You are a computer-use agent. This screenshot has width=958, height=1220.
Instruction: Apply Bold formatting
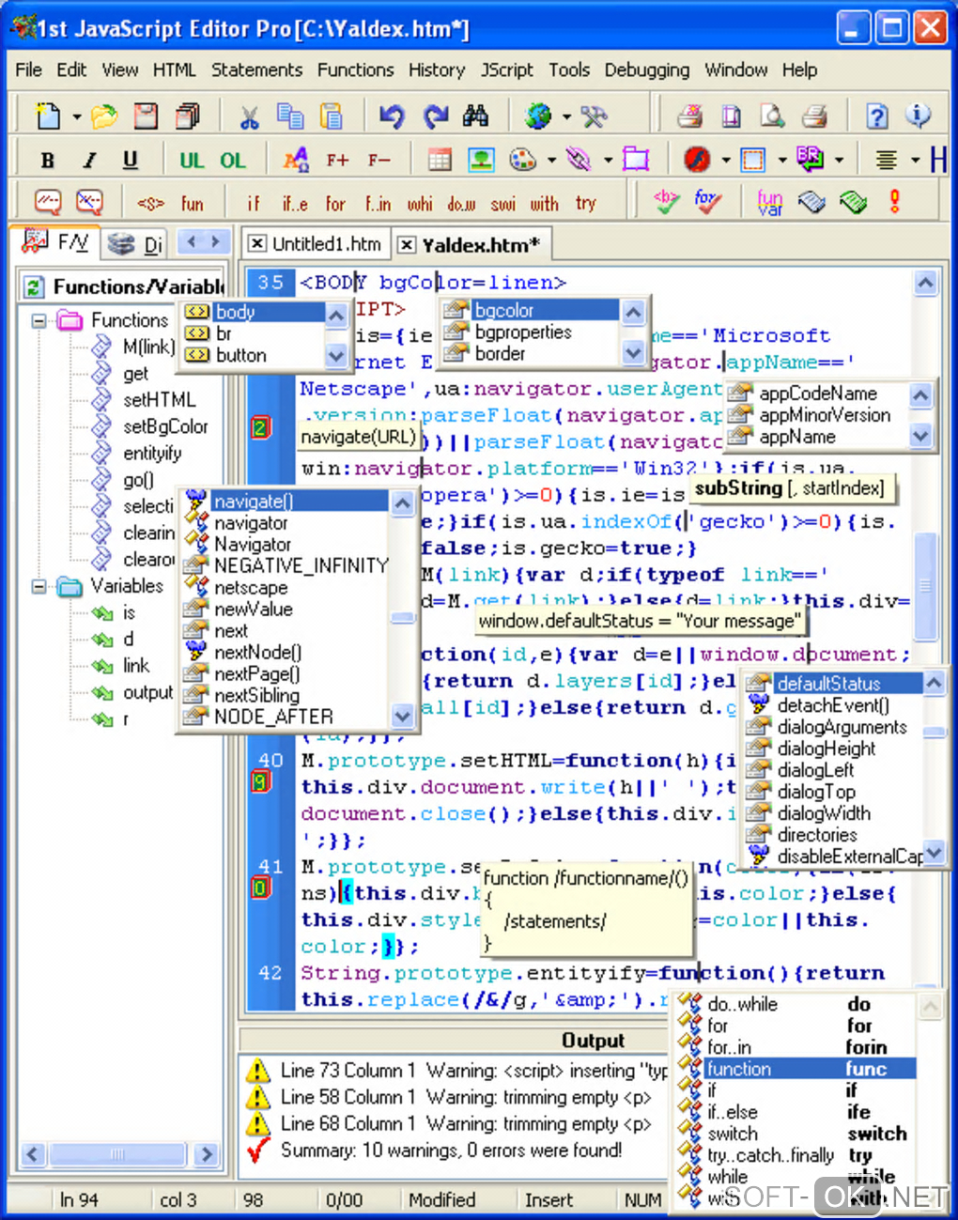47,160
